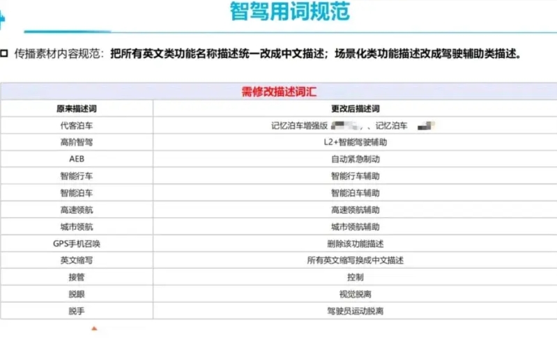557x339 pixels.
Task: Click the replacement term 智能行车辅助
Action: click(356, 176)
